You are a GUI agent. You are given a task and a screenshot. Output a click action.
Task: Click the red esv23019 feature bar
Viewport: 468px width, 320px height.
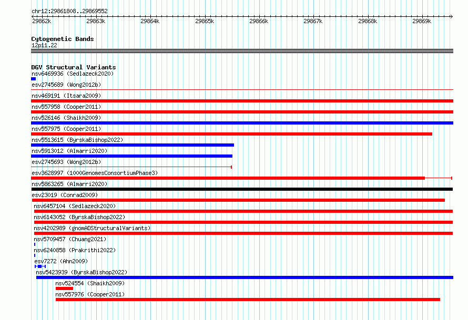pyautogui.click(x=239, y=200)
